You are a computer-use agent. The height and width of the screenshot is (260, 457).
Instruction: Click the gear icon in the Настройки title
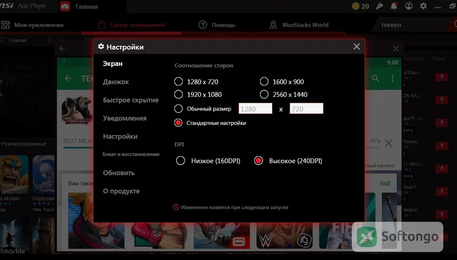coord(101,47)
